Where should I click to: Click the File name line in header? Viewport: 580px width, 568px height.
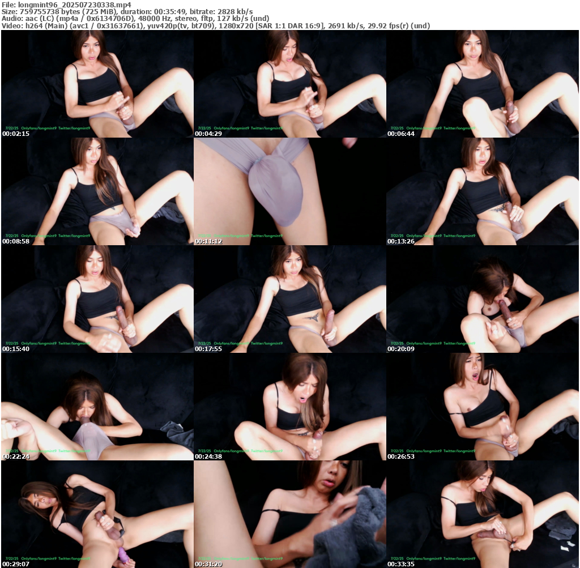[66, 4]
